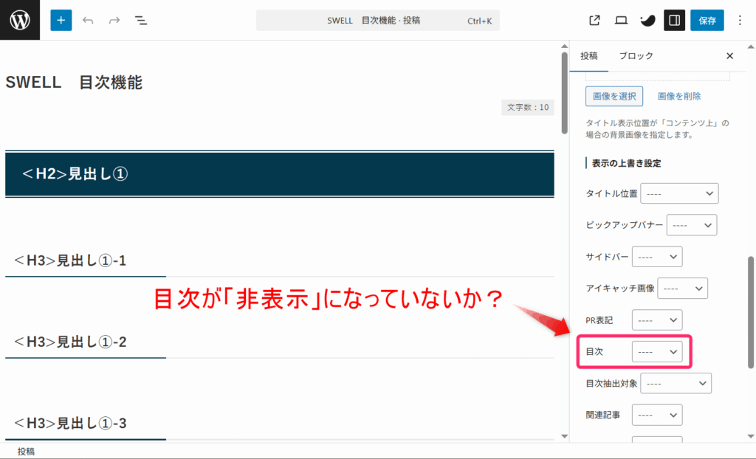Click the 画像を選択 button

coord(614,97)
